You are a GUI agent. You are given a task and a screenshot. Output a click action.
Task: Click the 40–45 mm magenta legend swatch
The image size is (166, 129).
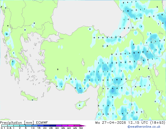pyautogui.click(x=71, y=126)
